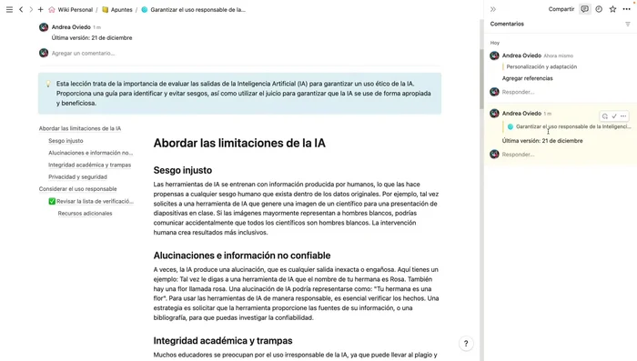This screenshot has height=361, width=637.
Task: Click Andrea Oviedo avatar in page comment
Action: (x=44, y=27)
